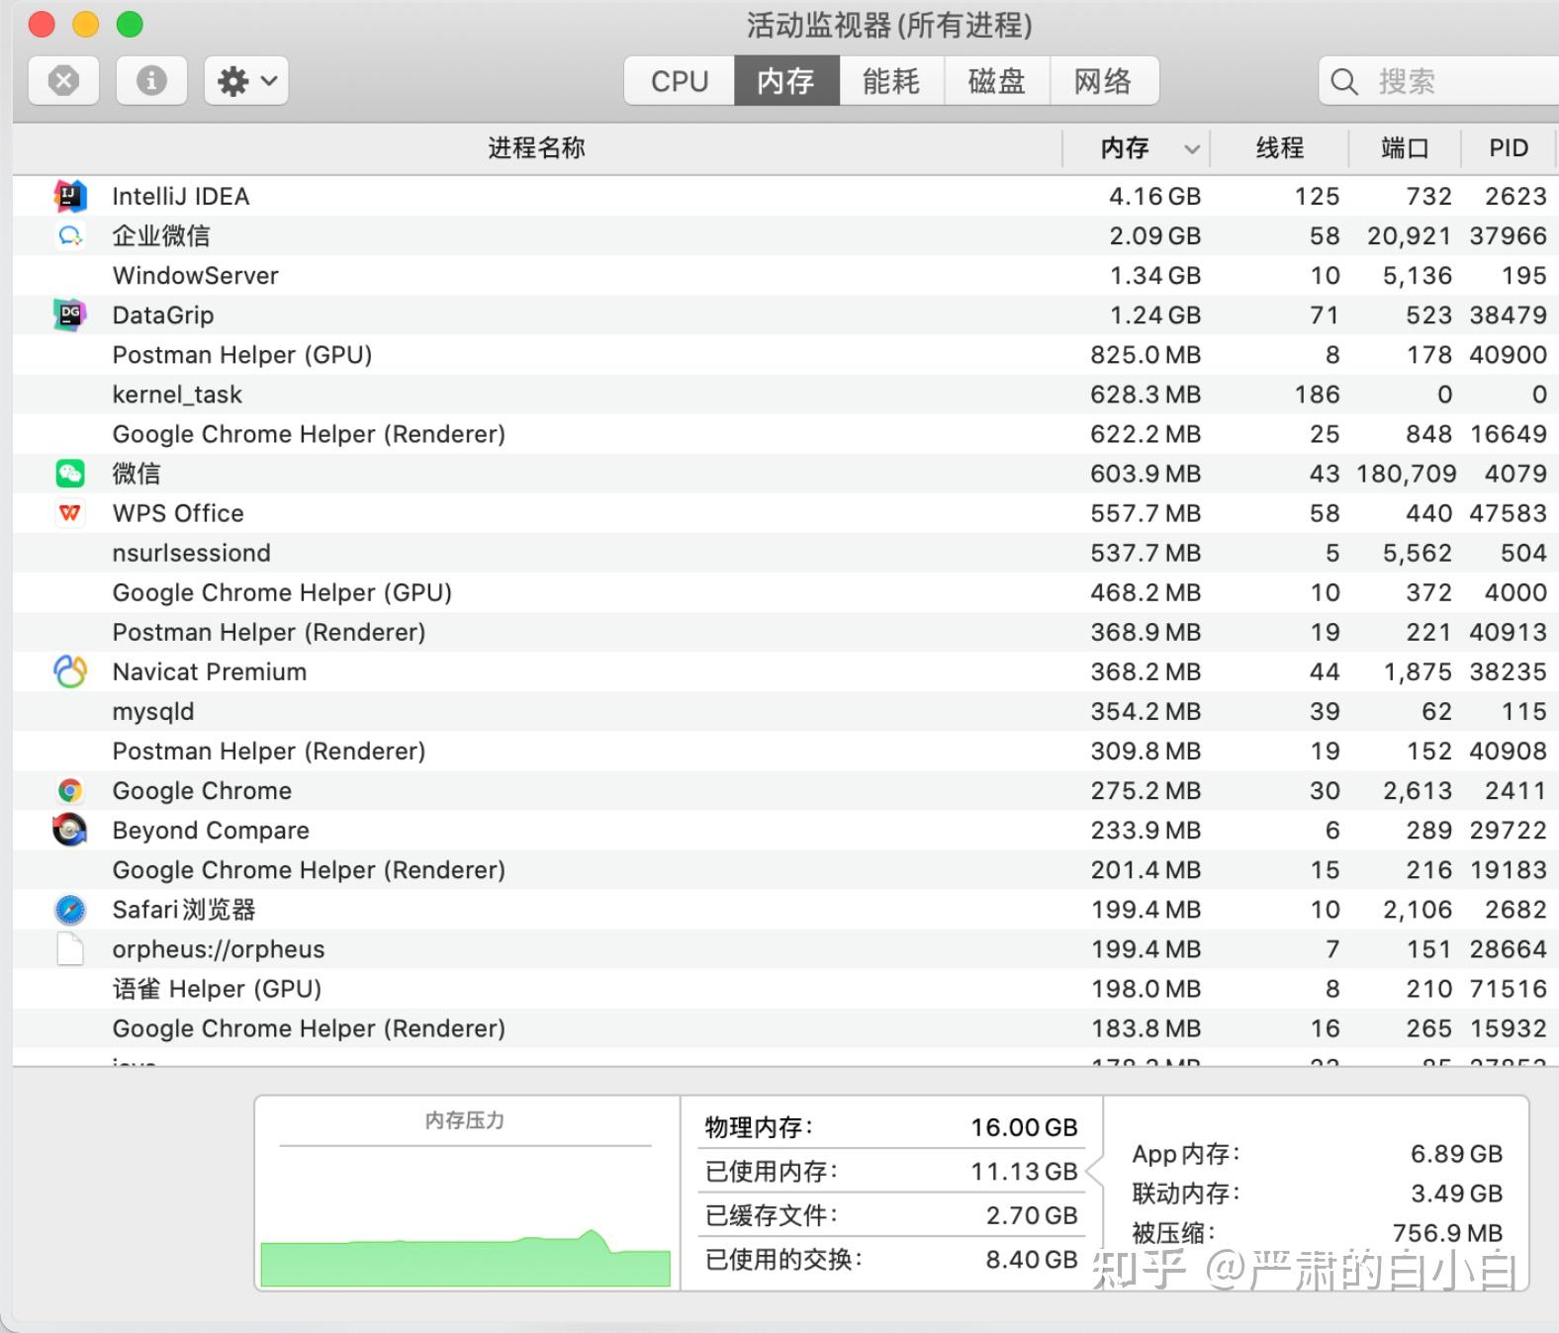
Task: Click the DataGrip app icon
Action: coord(70,314)
